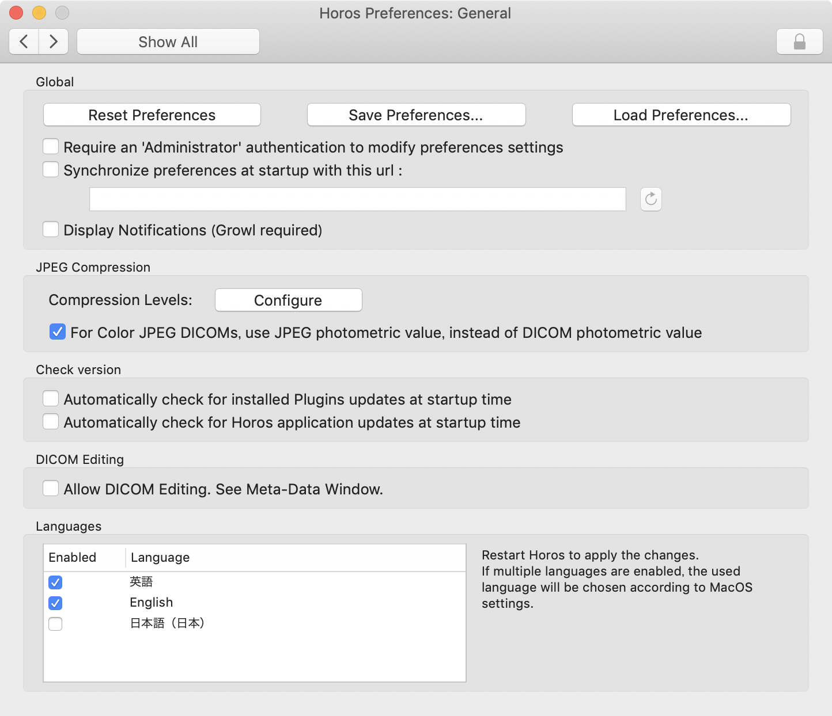
Task: Select the English row text
Action: (x=151, y=603)
